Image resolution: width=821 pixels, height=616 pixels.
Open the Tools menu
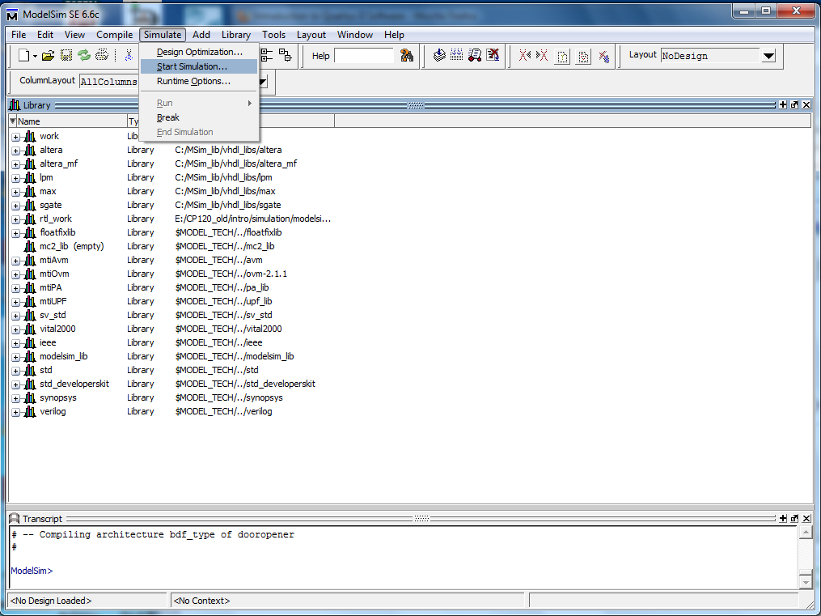(x=273, y=35)
